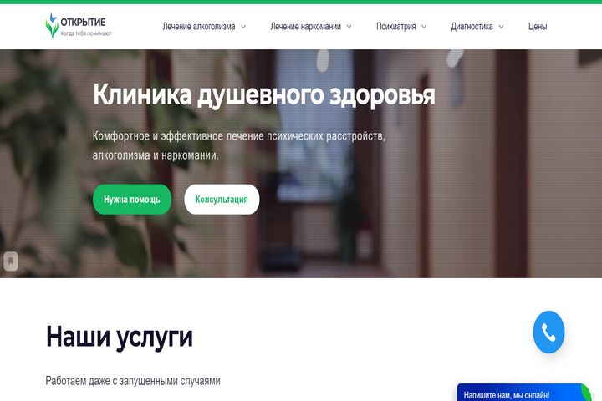This screenshot has height=401, width=602.
Task: Select the Психиатрия menu item
Action: 395,27
